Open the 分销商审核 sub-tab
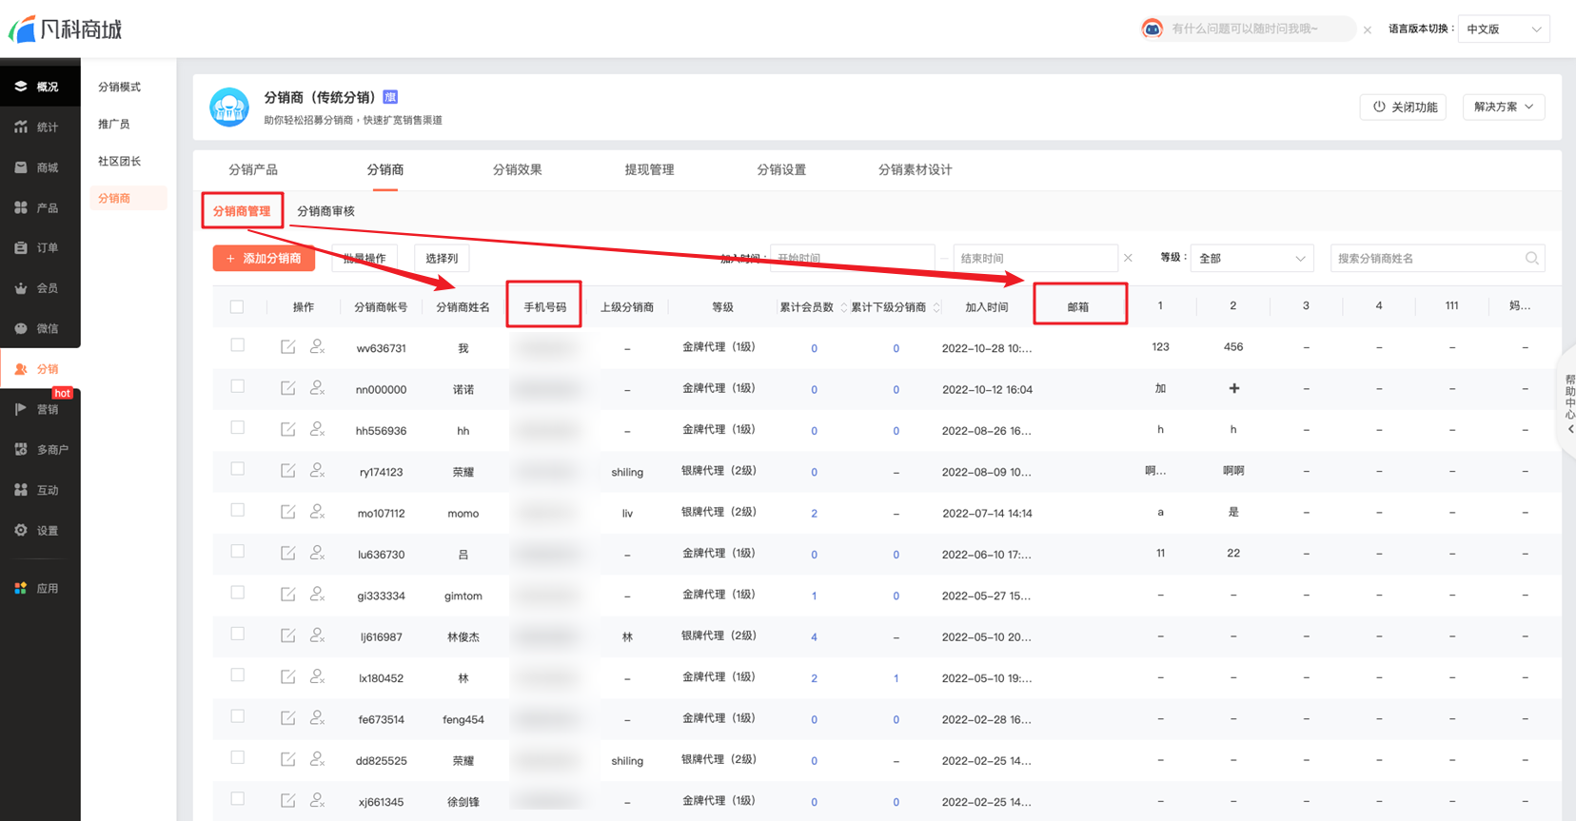This screenshot has height=821, width=1576. pos(325,211)
